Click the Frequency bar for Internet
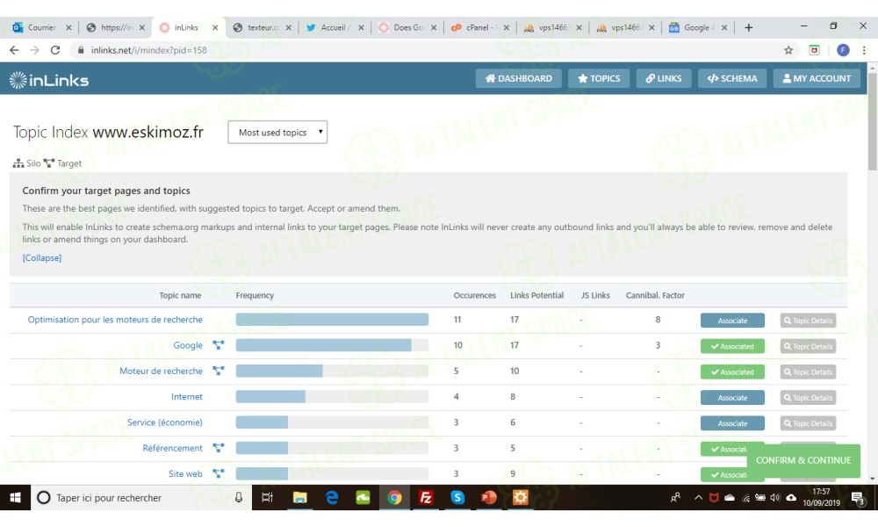 (332, 396)
